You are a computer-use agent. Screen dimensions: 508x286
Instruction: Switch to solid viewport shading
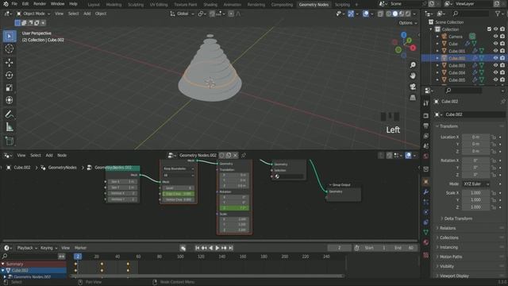tap(395, 14)
